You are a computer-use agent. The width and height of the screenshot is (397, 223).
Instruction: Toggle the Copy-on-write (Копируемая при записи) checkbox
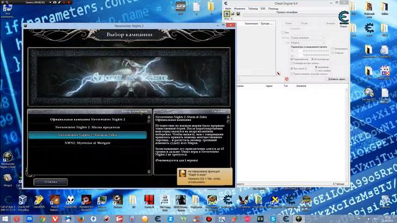tap(292, 63)
